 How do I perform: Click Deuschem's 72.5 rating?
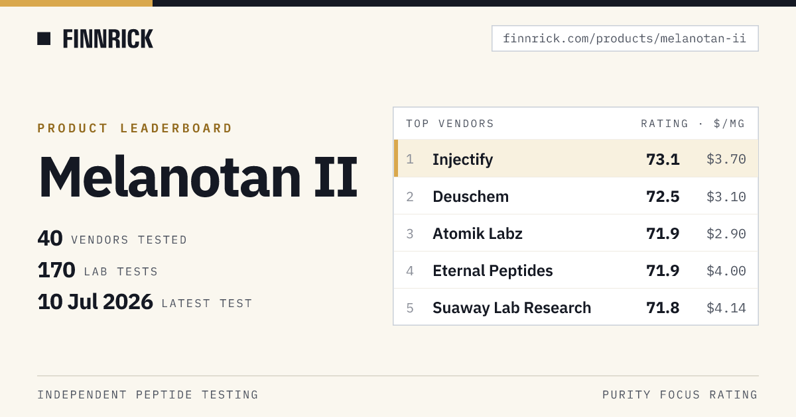[663, 197]
